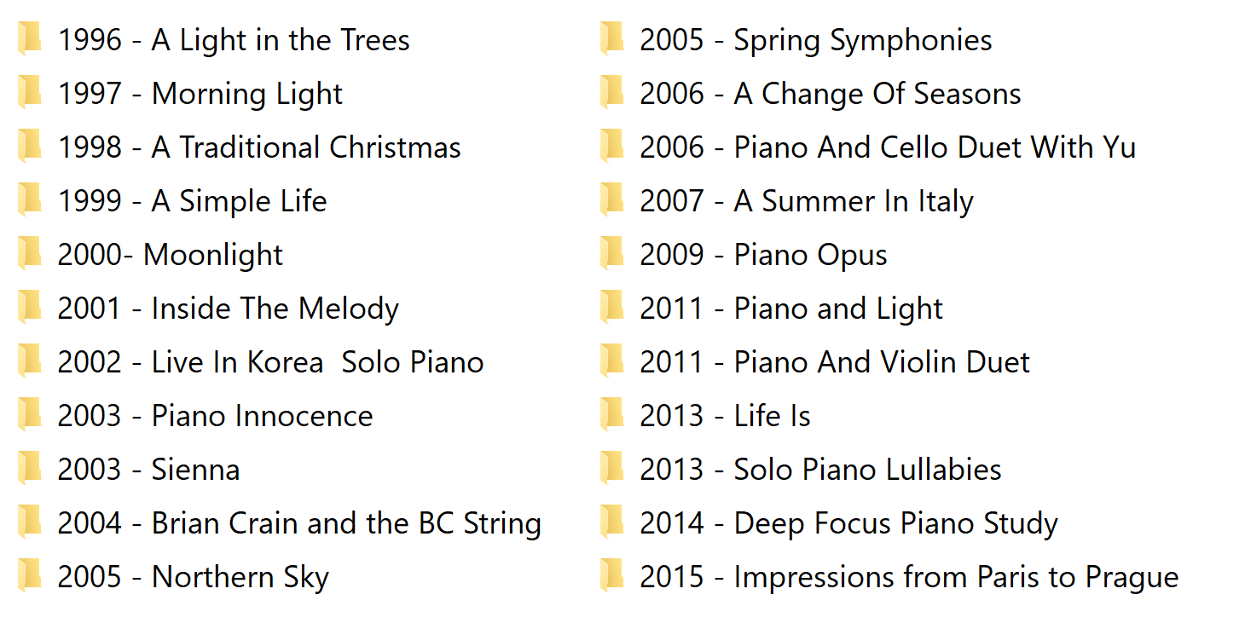Select 2004 - Brian Crain and the BC String
This screenshot has width=1245, height=629.
point(299,523)
